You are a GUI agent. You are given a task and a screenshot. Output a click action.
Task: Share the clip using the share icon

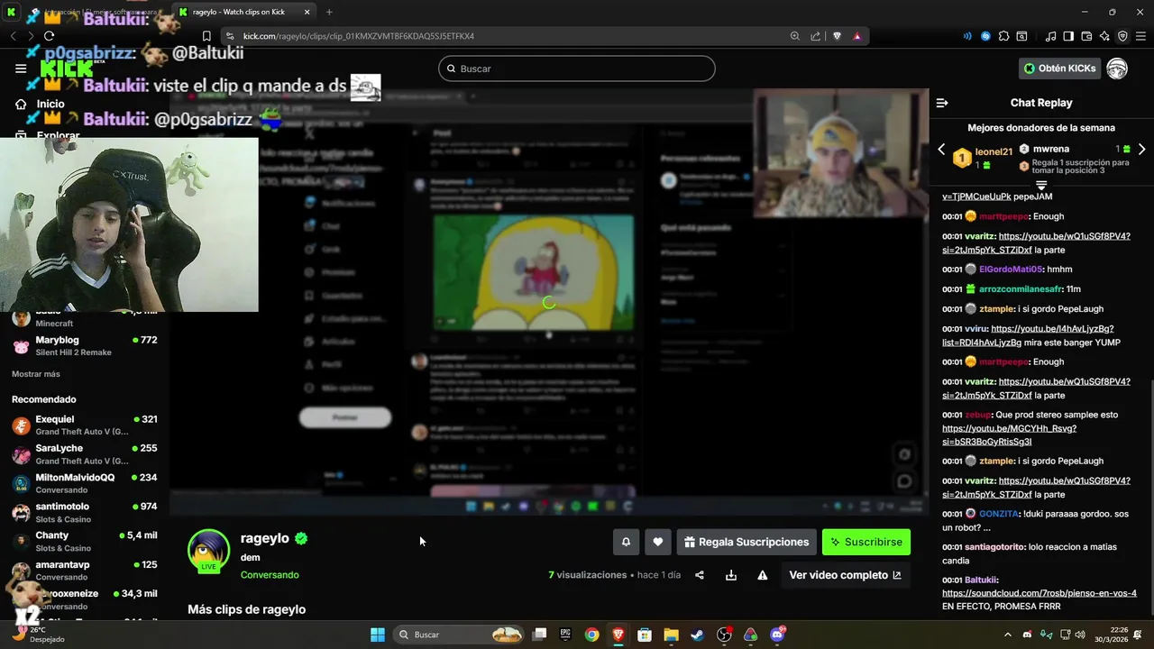coord(700,575)
